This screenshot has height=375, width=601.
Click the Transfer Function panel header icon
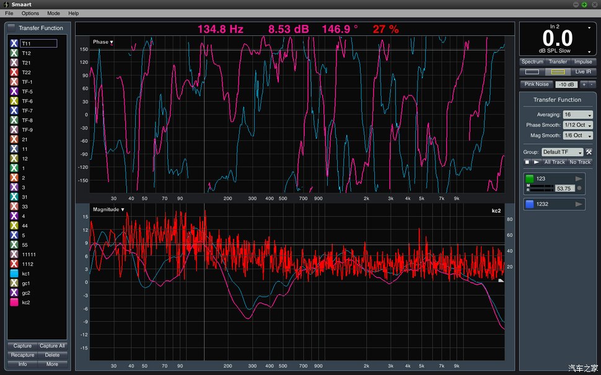pos(12,28)
